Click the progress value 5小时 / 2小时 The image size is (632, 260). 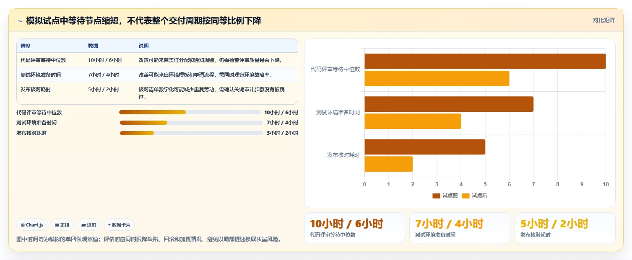point(282,133)
